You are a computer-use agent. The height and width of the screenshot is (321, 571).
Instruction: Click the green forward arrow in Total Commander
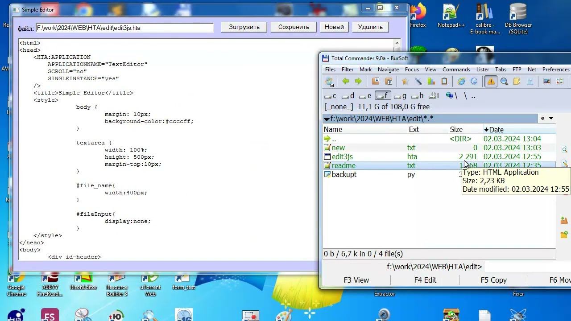[358, 81]
